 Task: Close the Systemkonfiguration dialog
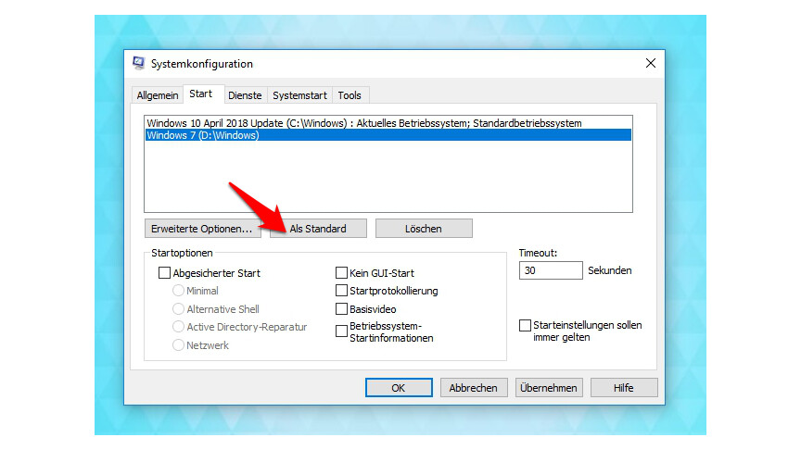click(650, 63)
